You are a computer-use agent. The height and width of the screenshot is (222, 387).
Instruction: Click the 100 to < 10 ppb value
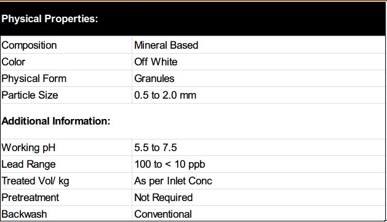coord(170,164)
